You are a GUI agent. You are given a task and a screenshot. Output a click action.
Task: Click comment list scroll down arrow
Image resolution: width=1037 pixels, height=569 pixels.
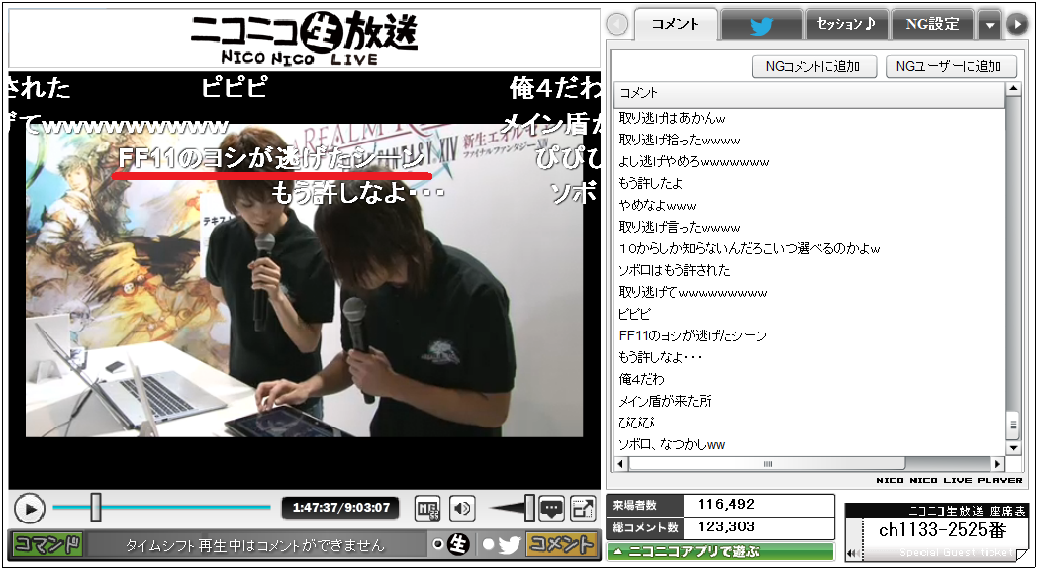[1013, 448]
